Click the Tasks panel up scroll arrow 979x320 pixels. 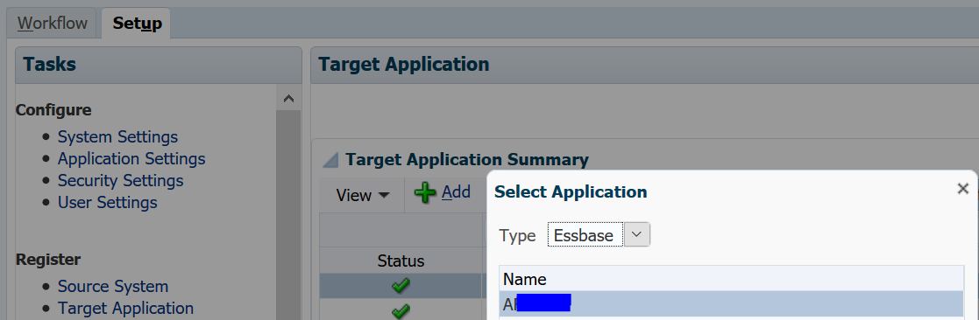pos(288,99)
